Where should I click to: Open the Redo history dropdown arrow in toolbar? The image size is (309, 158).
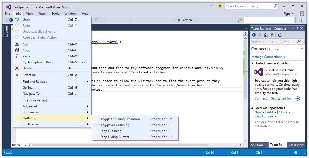tap(101, 20)
